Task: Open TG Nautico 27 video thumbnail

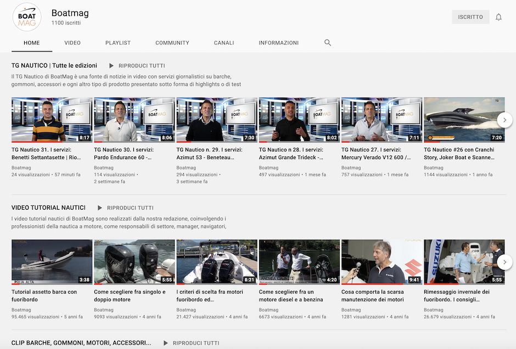Action: coord(382,120)
